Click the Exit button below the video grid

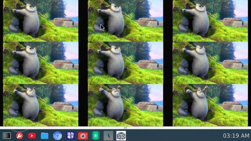point(125,128)
